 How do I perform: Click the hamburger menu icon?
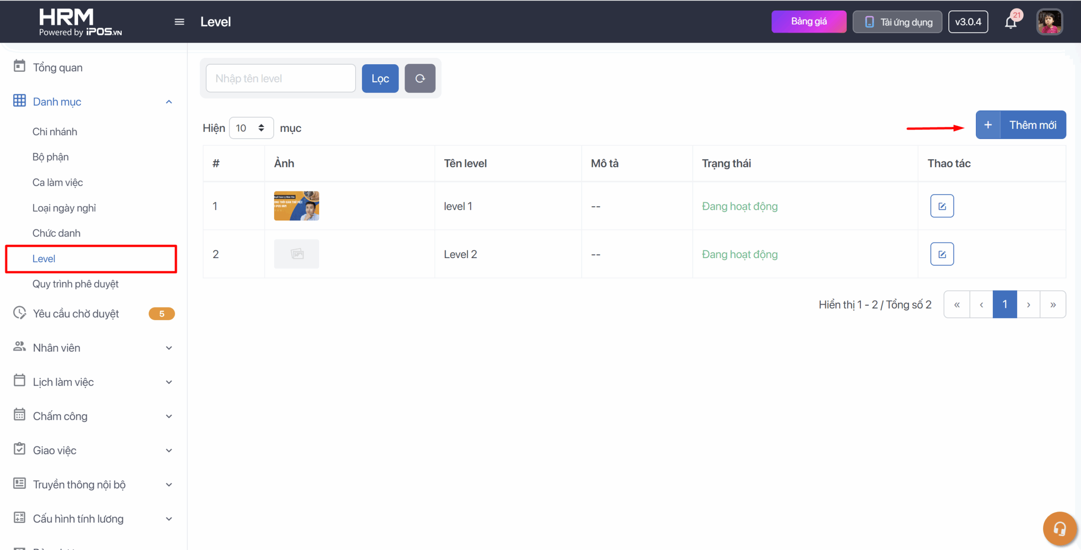click(x=179, y=22)
